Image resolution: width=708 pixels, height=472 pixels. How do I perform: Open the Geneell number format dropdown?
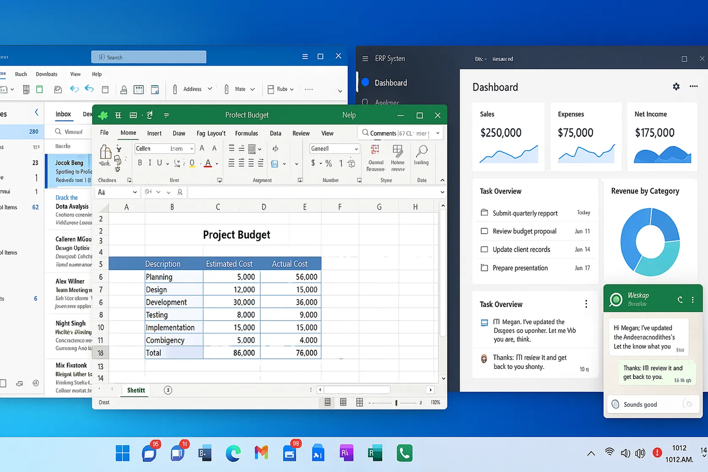[356, 149]
